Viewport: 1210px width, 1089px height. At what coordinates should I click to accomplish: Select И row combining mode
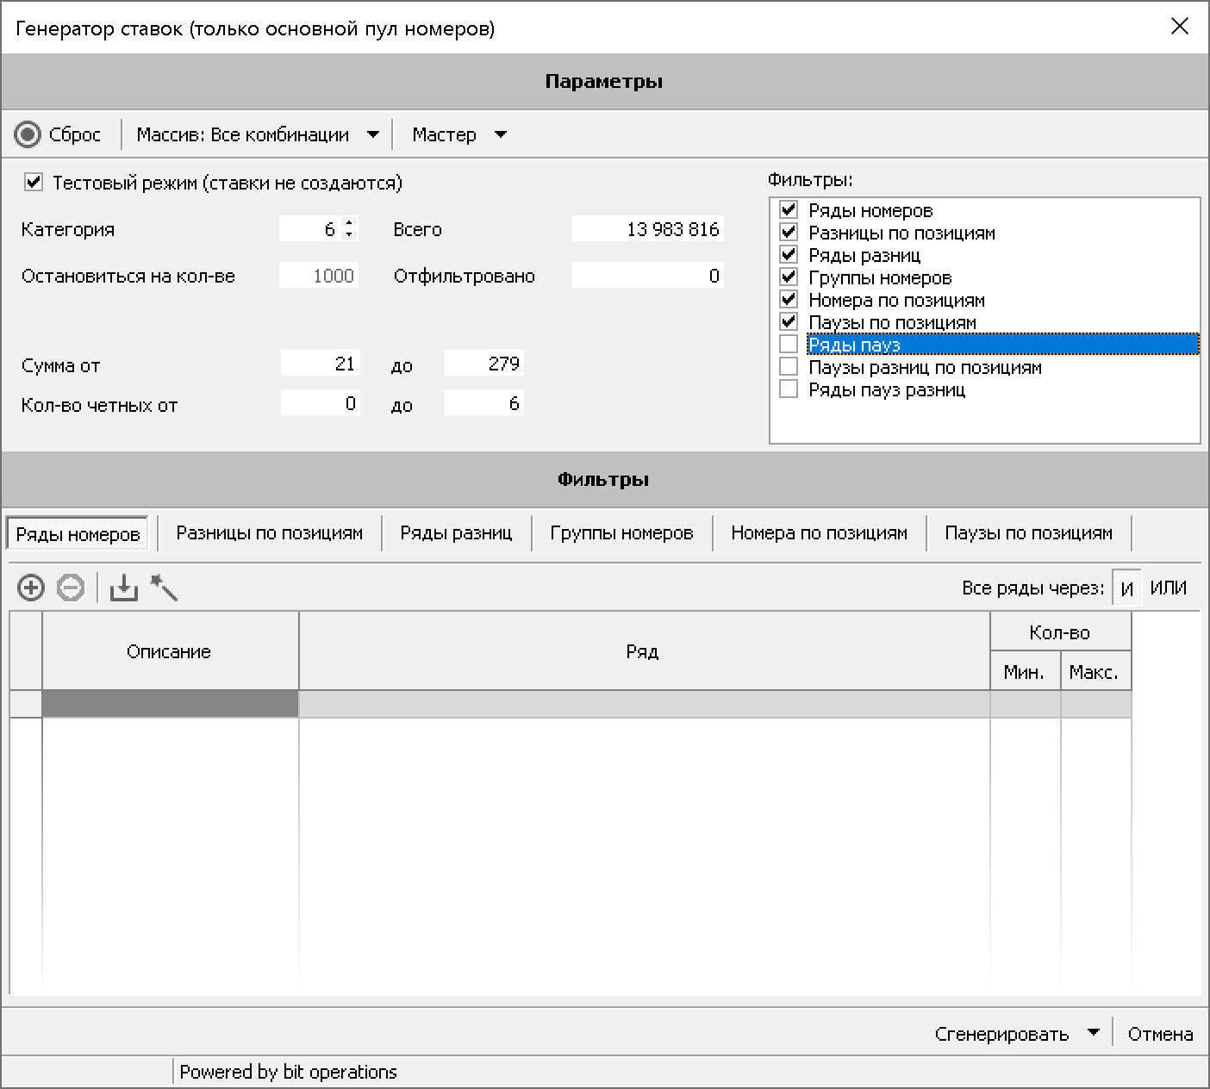pyautogui.click(x=1126, y=589)
